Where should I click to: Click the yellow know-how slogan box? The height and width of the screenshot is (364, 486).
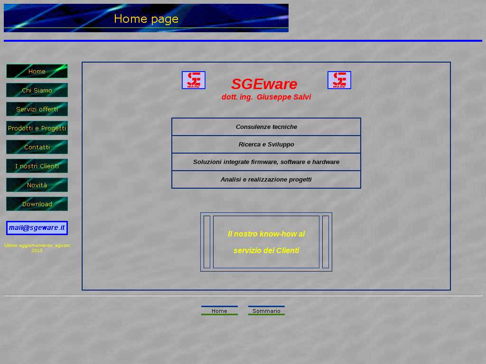266,242
